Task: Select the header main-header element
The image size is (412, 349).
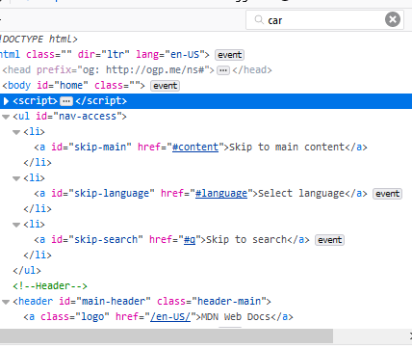Action: tap(142, 302)
